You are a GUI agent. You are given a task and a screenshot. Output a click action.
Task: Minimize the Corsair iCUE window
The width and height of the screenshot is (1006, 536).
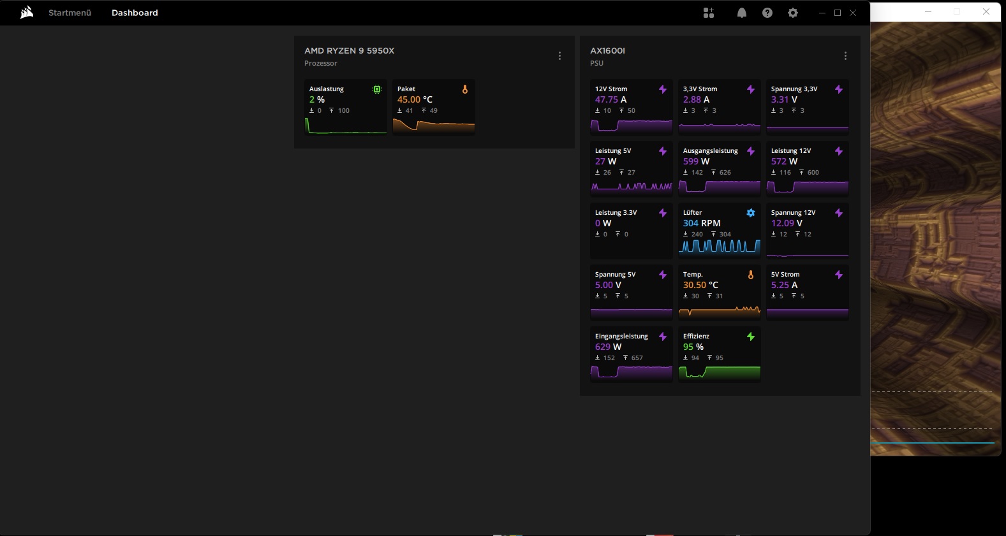click(x=822, y=13)
